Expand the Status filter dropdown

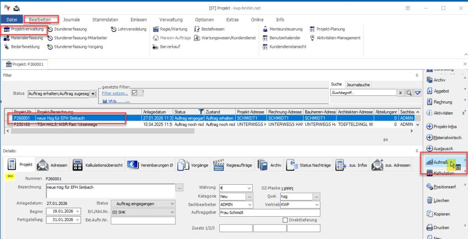[x=93, y=94]
